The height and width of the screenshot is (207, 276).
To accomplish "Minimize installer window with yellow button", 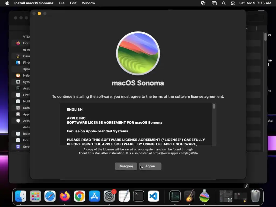I will pyautogui.click(x=39, y=13).
